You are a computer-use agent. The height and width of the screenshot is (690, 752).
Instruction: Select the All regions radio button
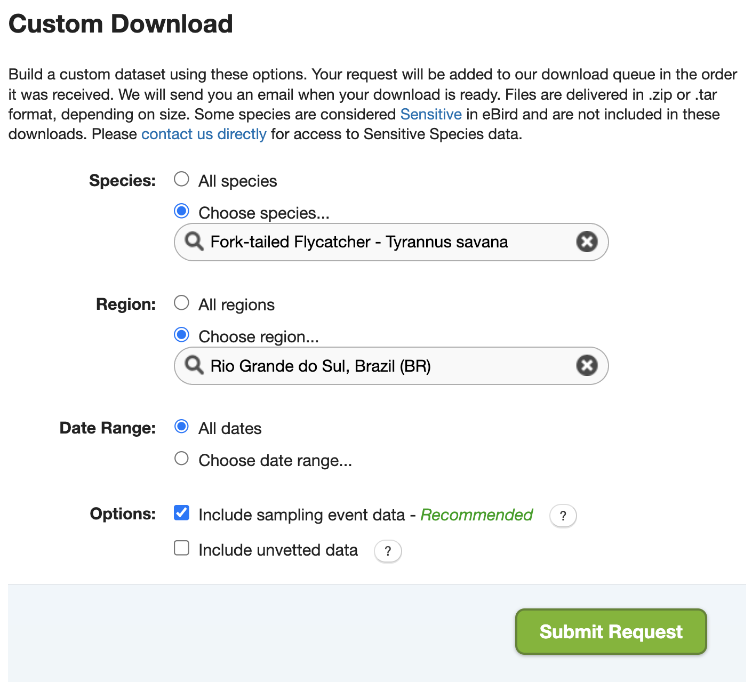tap(182, 303)
